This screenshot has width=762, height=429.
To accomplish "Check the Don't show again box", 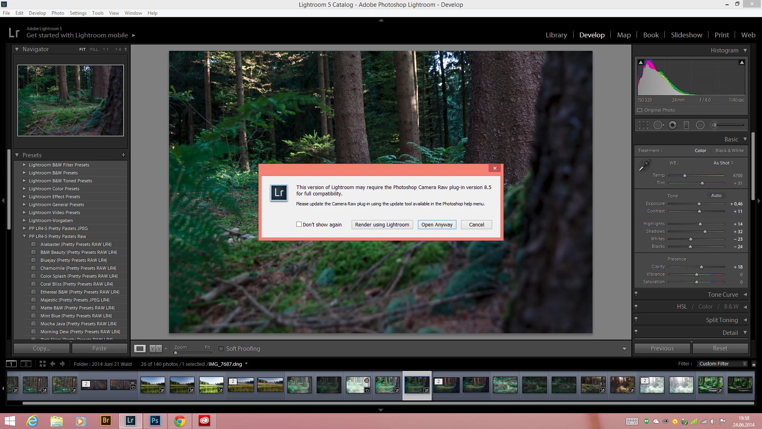I will pos(299,224).
